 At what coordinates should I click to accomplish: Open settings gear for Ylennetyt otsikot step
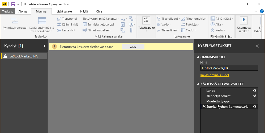point(255,96)
